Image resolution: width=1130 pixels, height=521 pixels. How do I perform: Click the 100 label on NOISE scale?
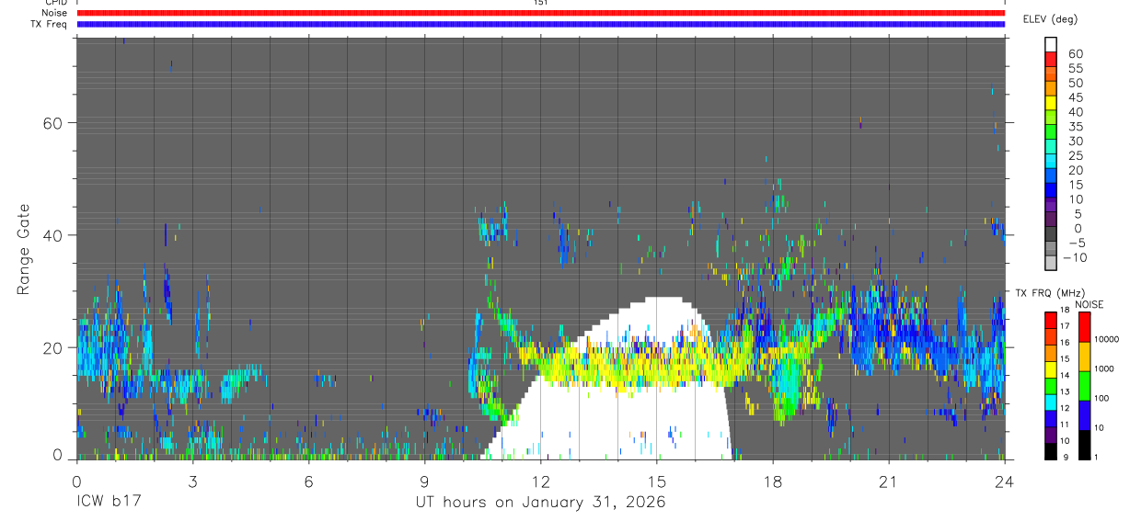(1103, 399)
